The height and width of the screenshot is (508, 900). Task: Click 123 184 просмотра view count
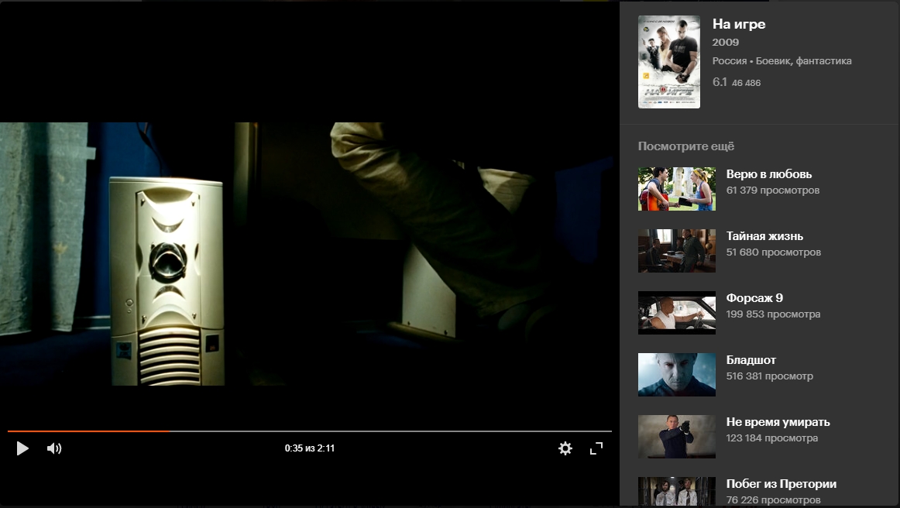[772, 438]
